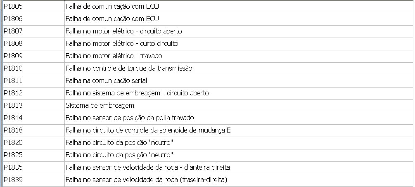Viewport: 415px width, 187px height.
Task: Click the P1809 code cell
Action: [13, 56]
